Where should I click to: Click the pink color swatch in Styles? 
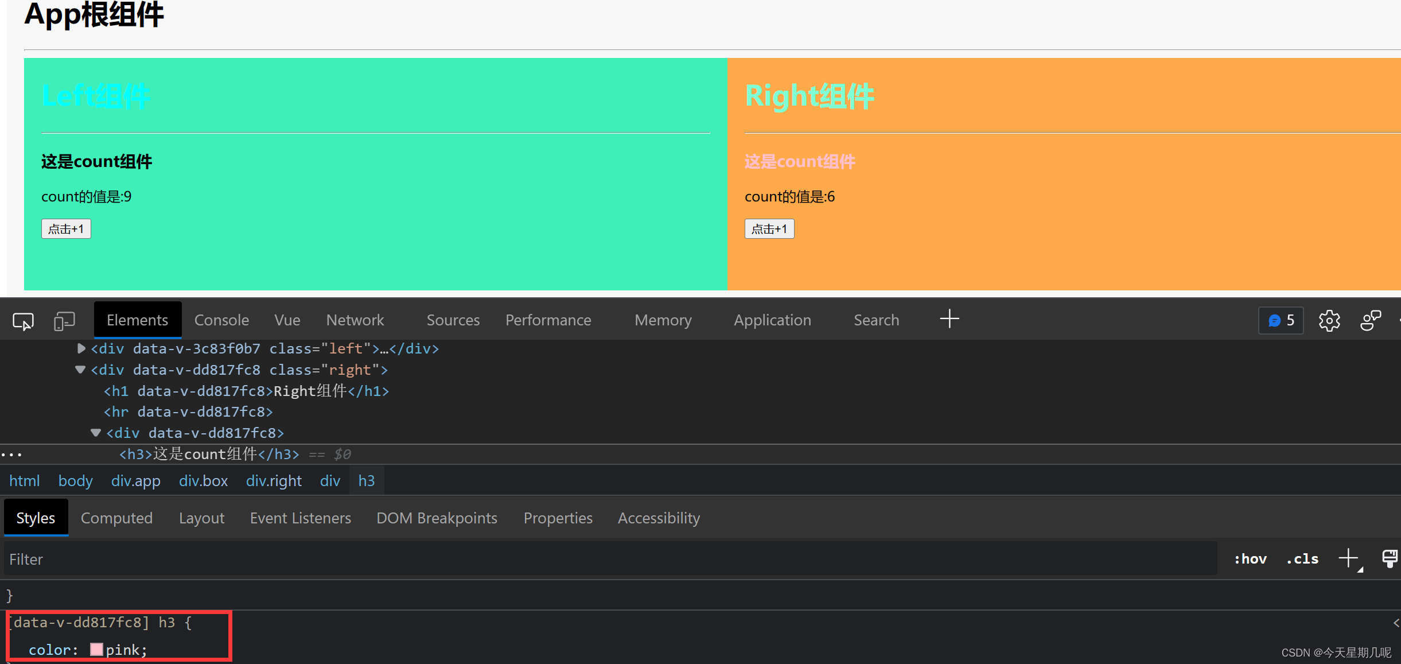click(x=96, y=649)
